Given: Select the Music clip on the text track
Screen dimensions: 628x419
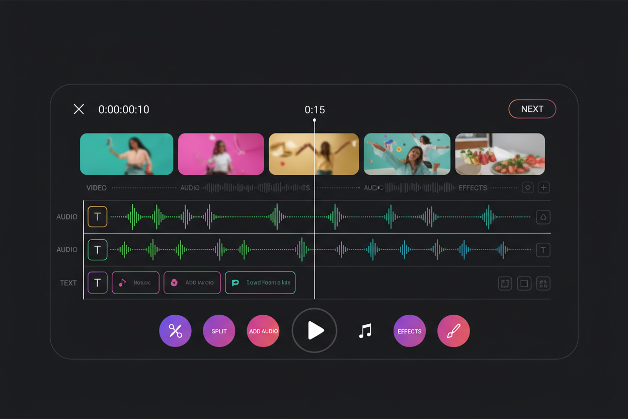Looking at the screenshot, I should [135, 283].
